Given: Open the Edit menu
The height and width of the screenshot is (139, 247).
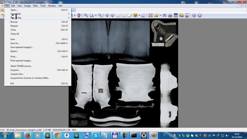Looking at the screenshot, I should [13, 6].
